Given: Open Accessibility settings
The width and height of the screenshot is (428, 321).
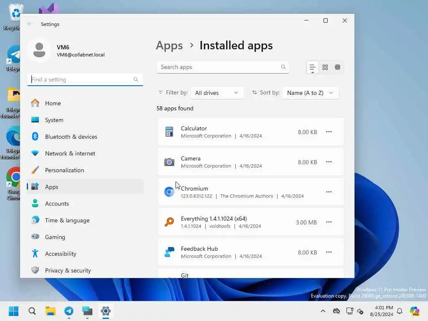Looking at the screenshot, I should pyautogui.click(x=85, y=254).
